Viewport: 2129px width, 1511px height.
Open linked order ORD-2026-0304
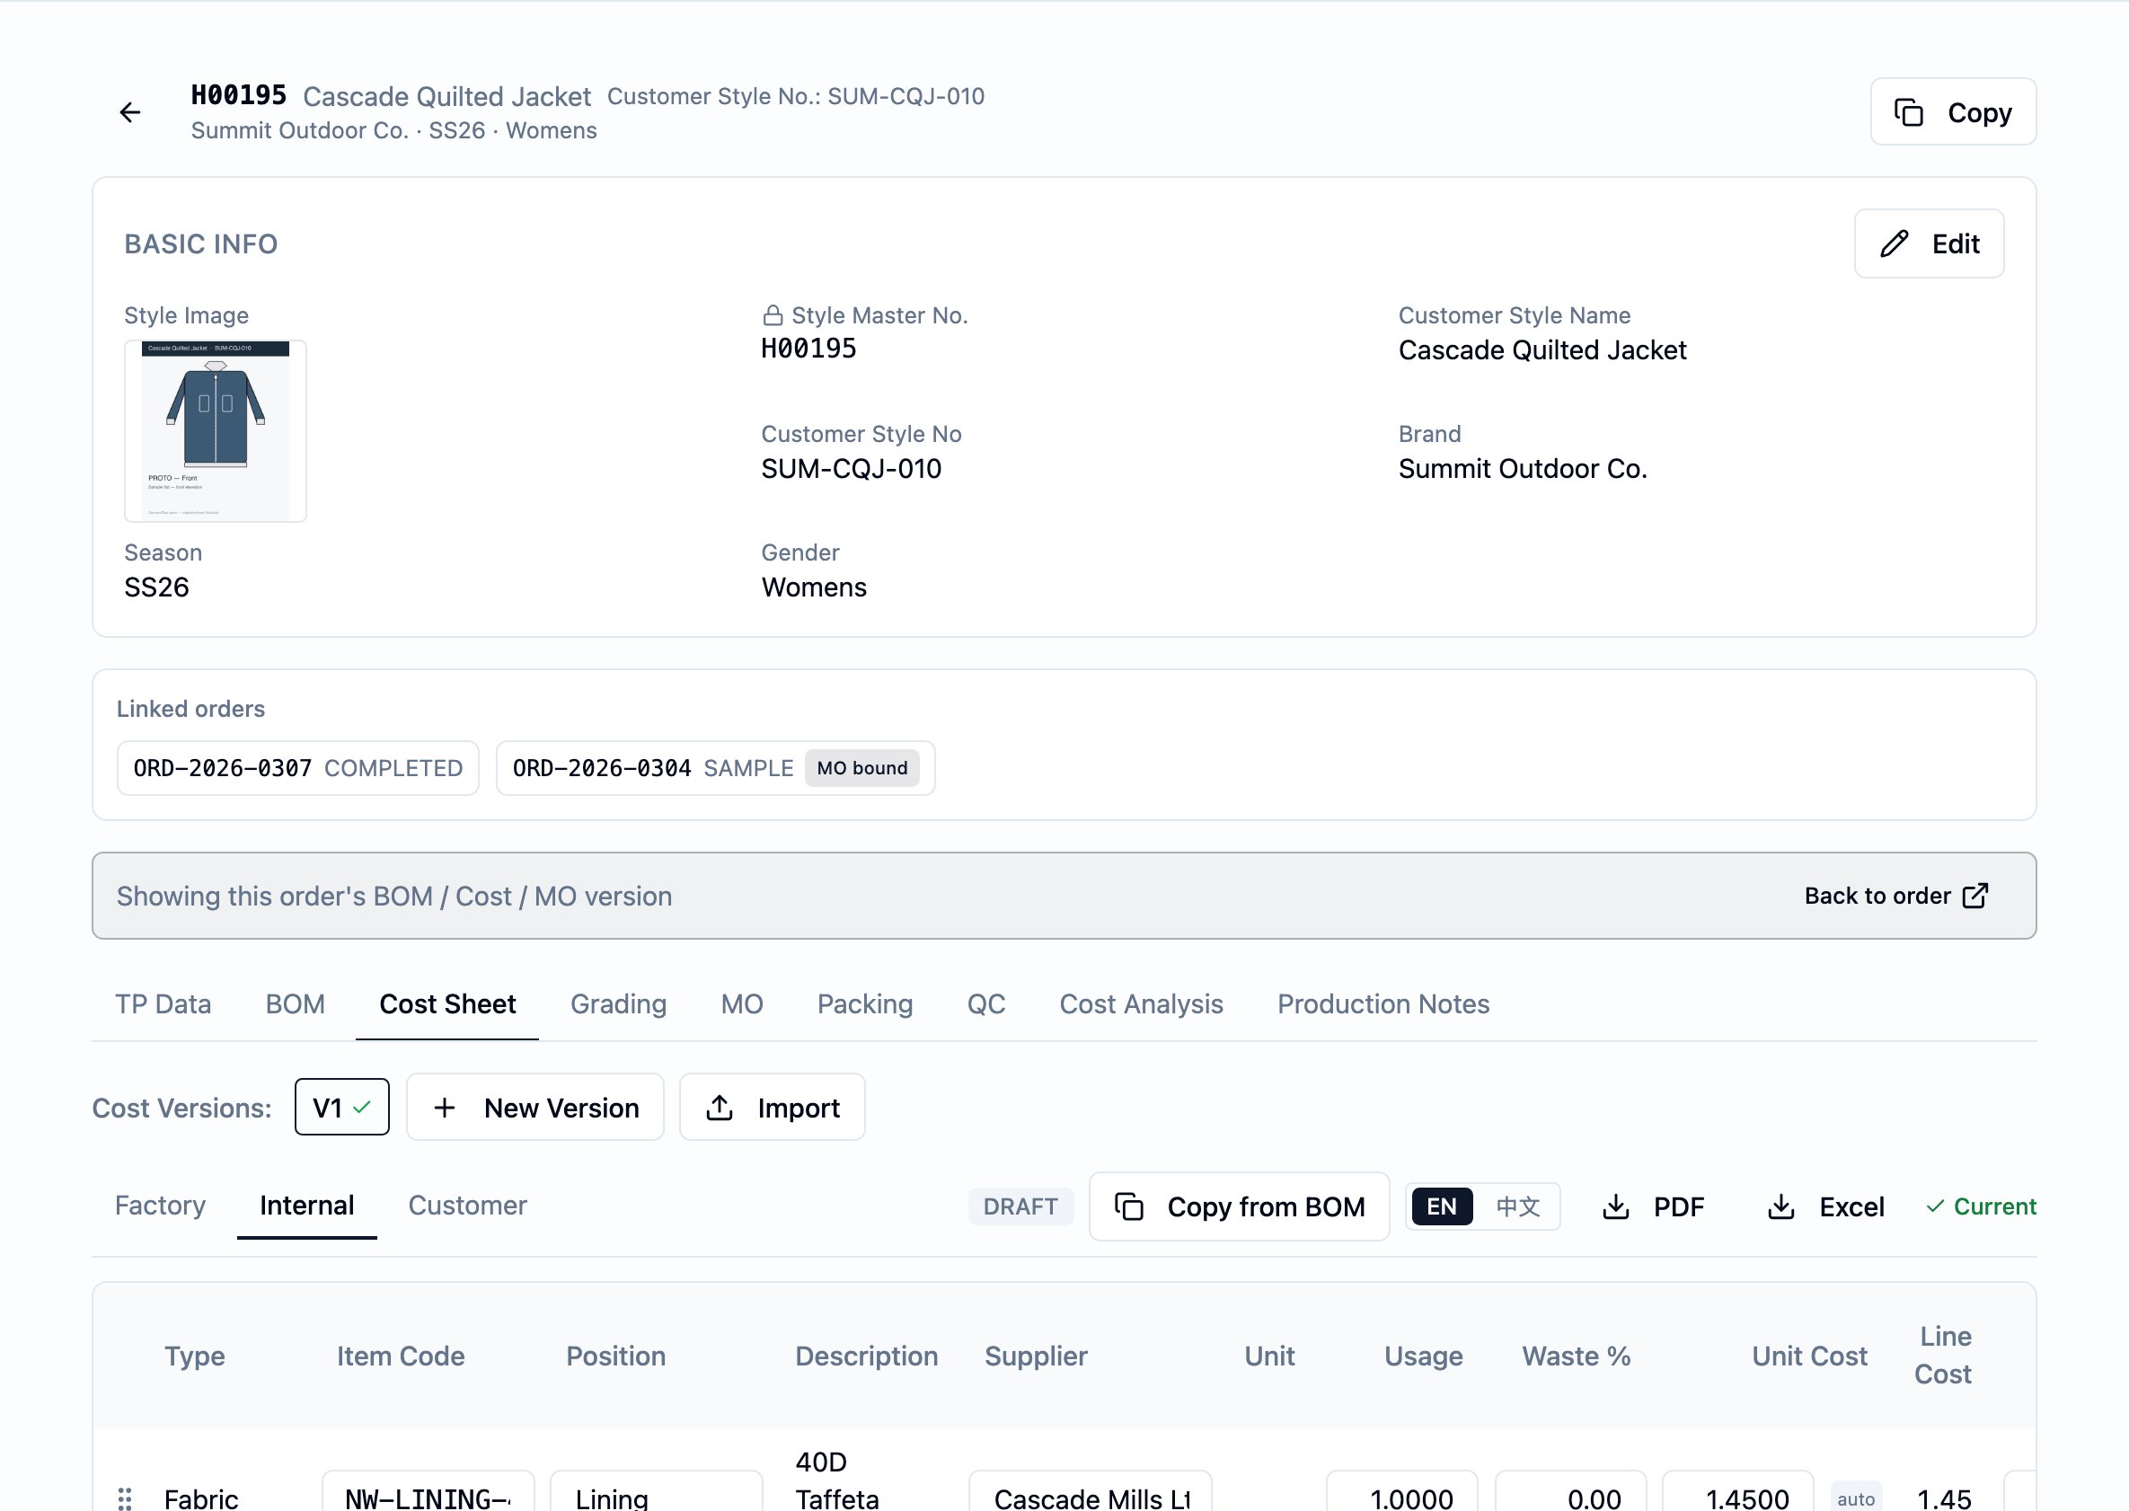[x=715, y=767]
